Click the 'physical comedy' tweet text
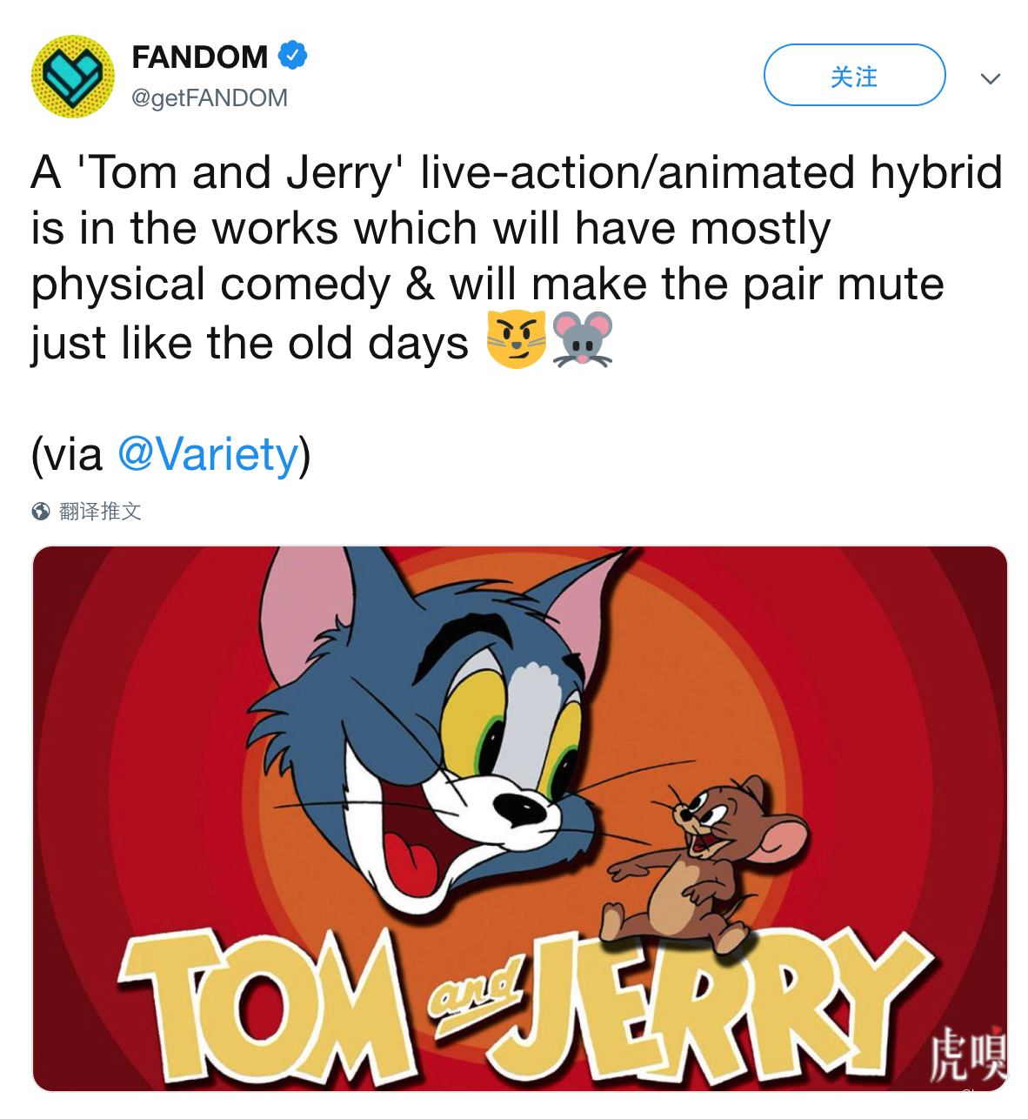Screen dimensions: 1028x1119 pos(210,285)
